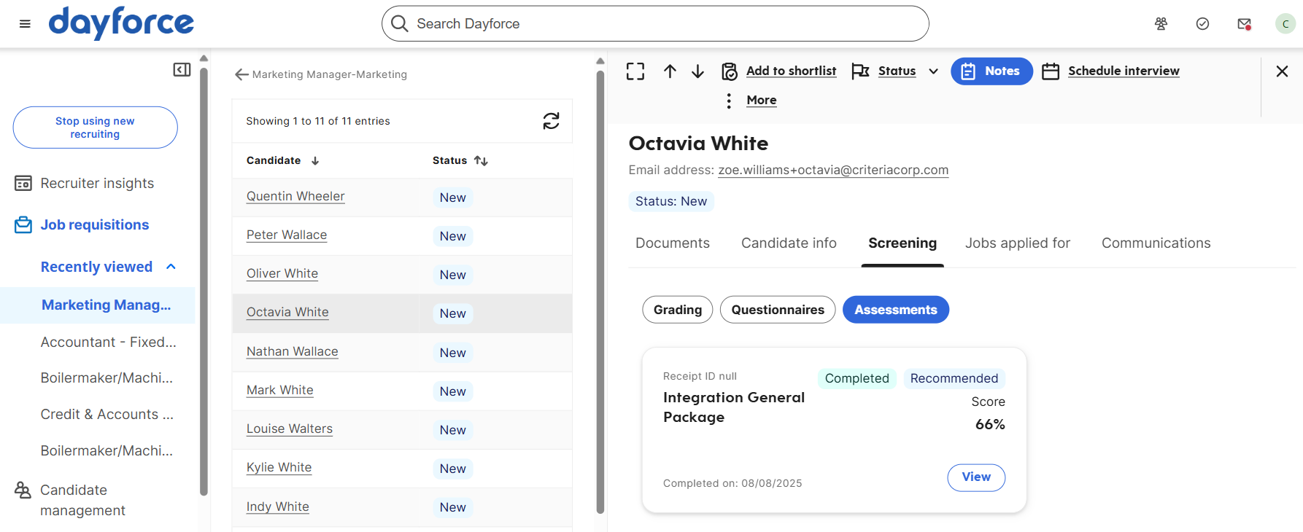
Task: Open Recruiter insights menu item
Action: coord(97,184)
